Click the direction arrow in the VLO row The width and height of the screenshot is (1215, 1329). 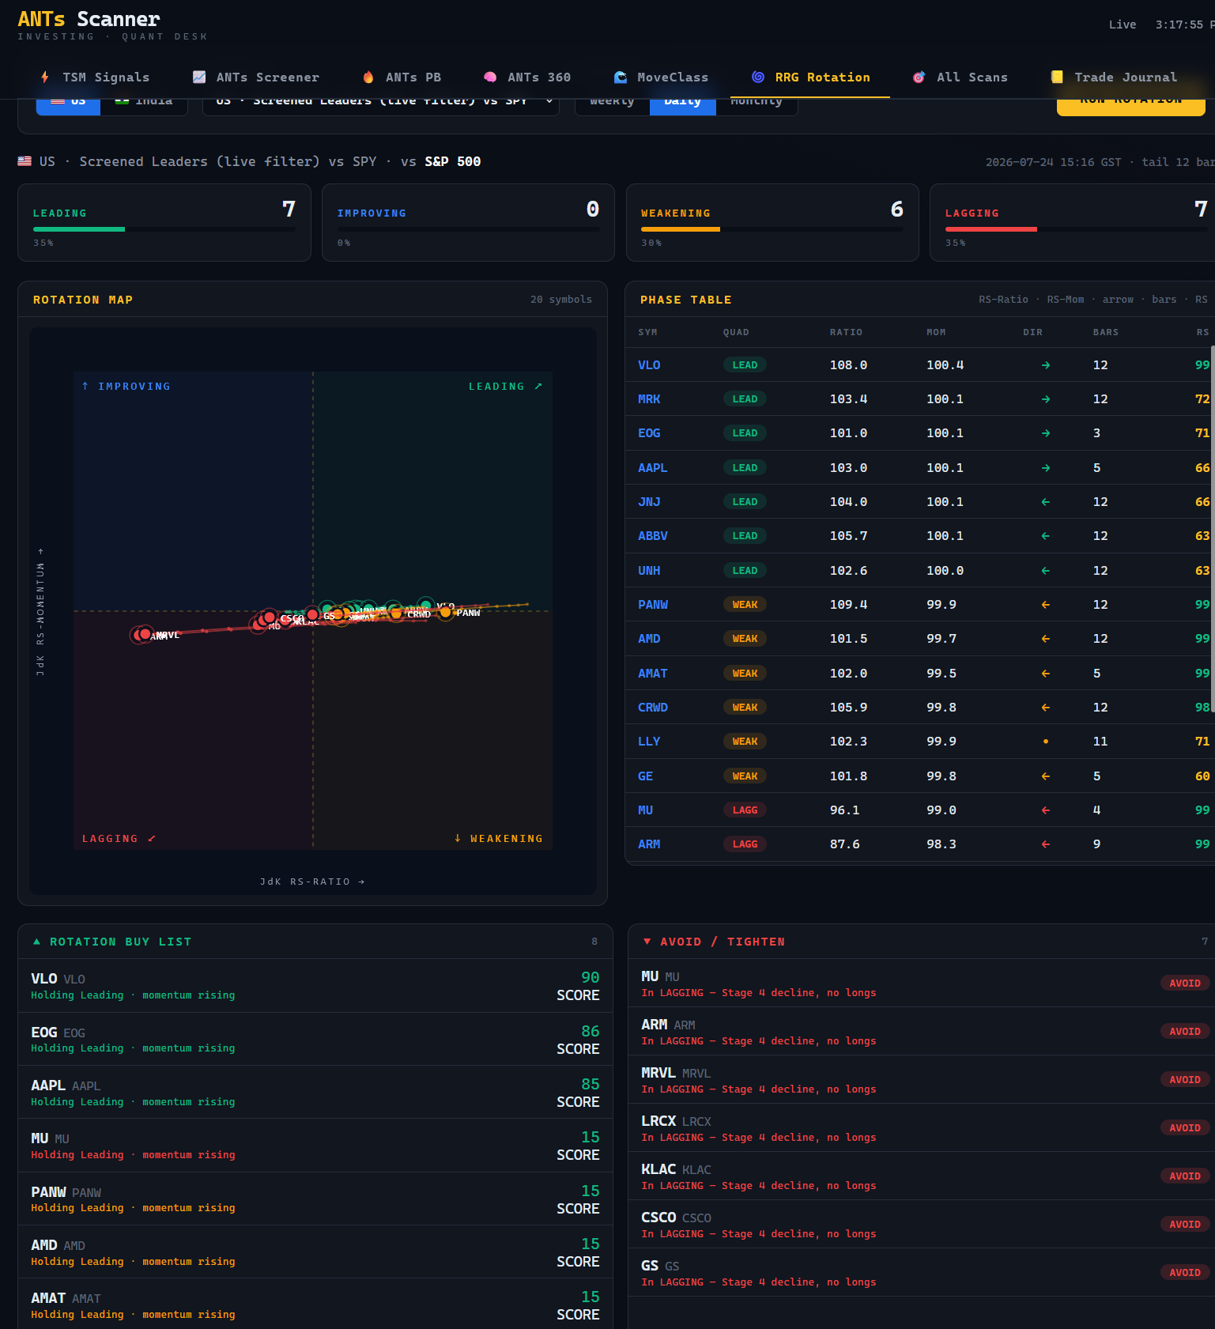pos(1046,365)
